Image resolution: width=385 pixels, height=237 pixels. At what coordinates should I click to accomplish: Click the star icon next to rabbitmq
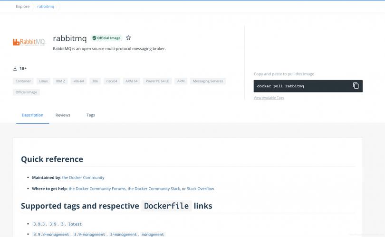(x=128, y=38)
